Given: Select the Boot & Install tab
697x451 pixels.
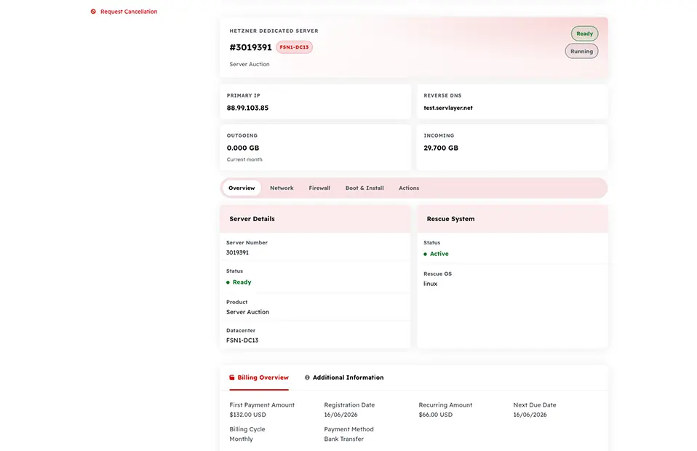Looking at the screenshot, I should 365,188.
